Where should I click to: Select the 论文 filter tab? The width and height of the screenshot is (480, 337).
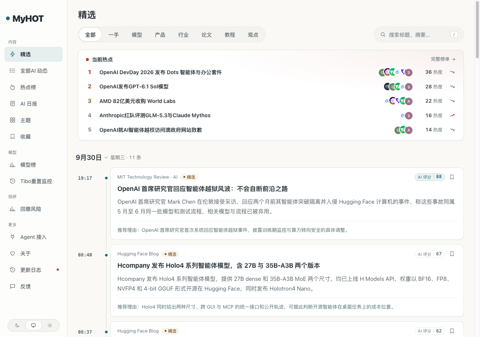point(207,35)
